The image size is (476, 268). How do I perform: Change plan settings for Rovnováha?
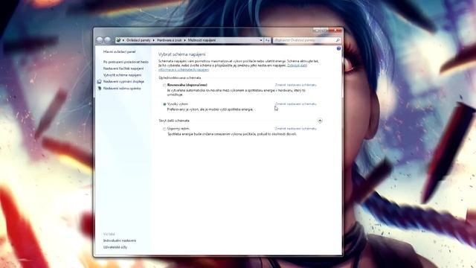click(296, 85)
